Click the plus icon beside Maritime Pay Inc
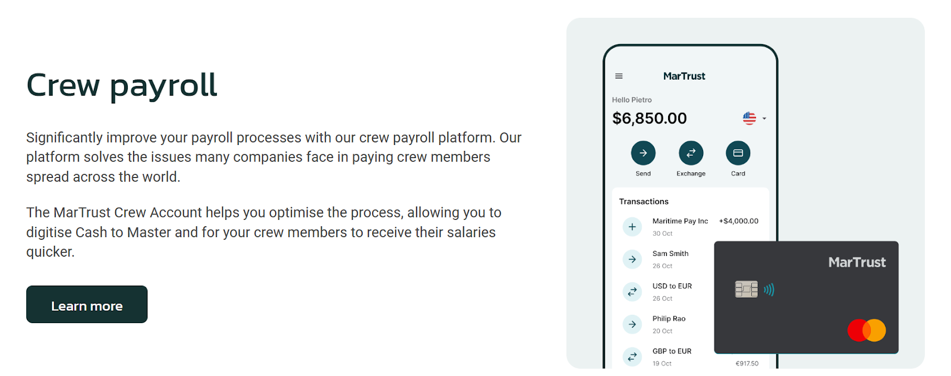 [x=632, y=227]
